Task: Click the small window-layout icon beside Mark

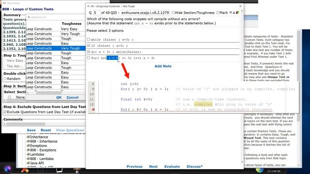Action: pos(231,13)
